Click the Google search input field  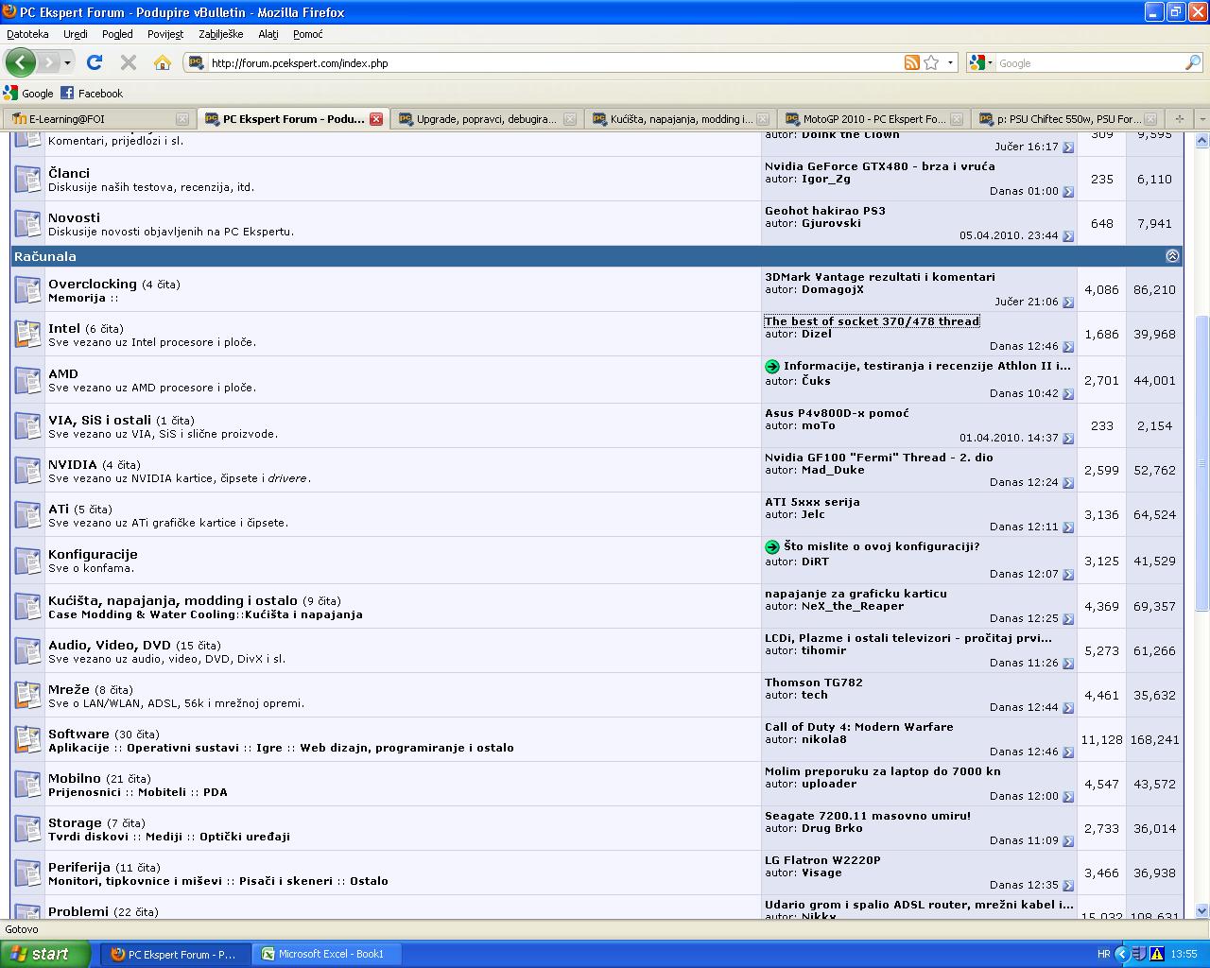(x=1087, y=63)
